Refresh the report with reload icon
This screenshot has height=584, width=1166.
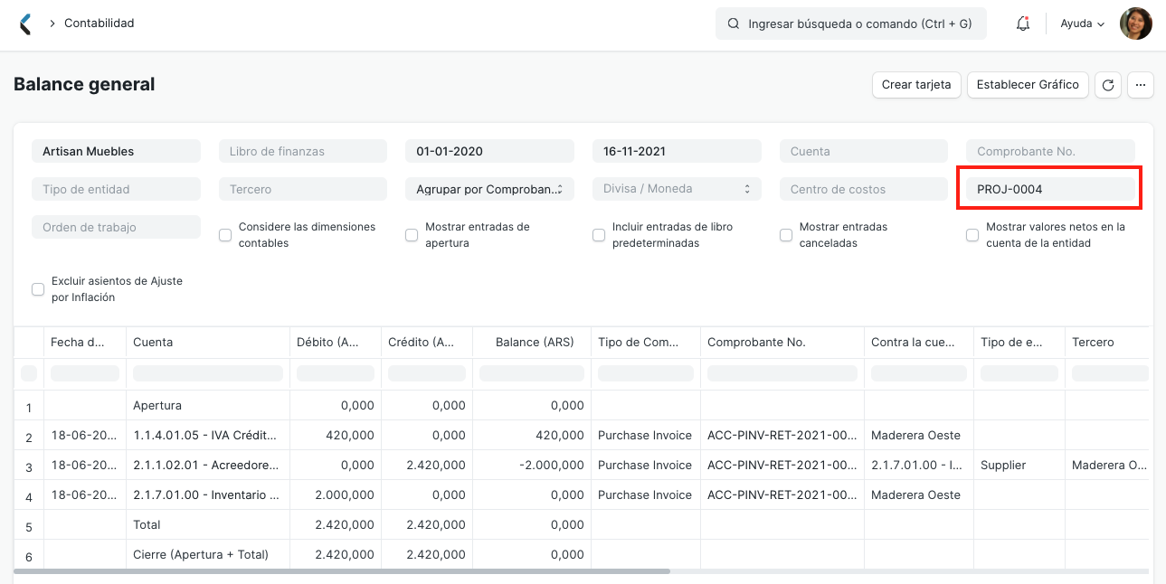pos(1108,85)
